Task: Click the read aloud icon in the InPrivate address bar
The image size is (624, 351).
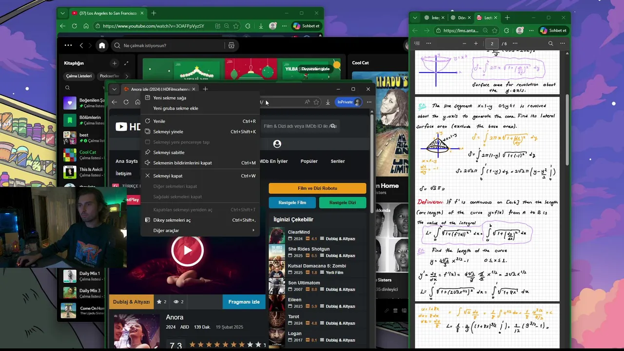Action: pyautogui.click(x=307, y=102)
